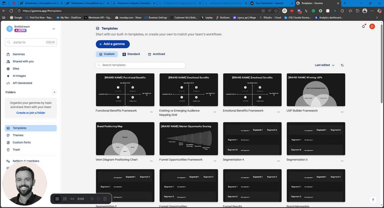Viewport: 384px width, 208px height.
Task: Go back with browser back arrow
Action: pyautogui.click(x=4, y=11)
